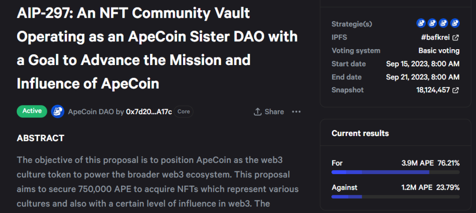Click the external link icon beside snapshot number

[456, 90]
